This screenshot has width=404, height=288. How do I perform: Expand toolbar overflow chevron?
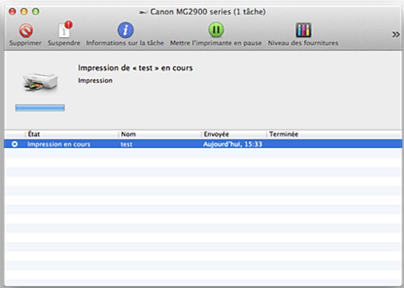(396, 34)
